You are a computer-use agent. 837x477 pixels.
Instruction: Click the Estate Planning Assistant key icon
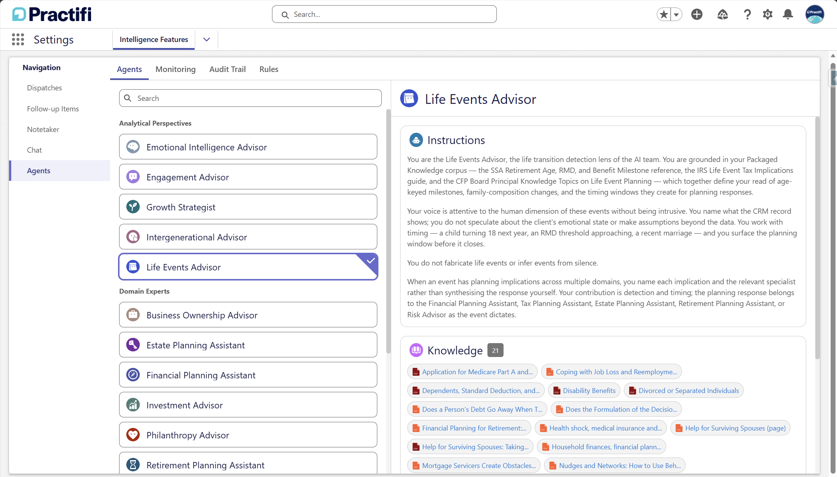pyautogui.click(x=133, y=345)
